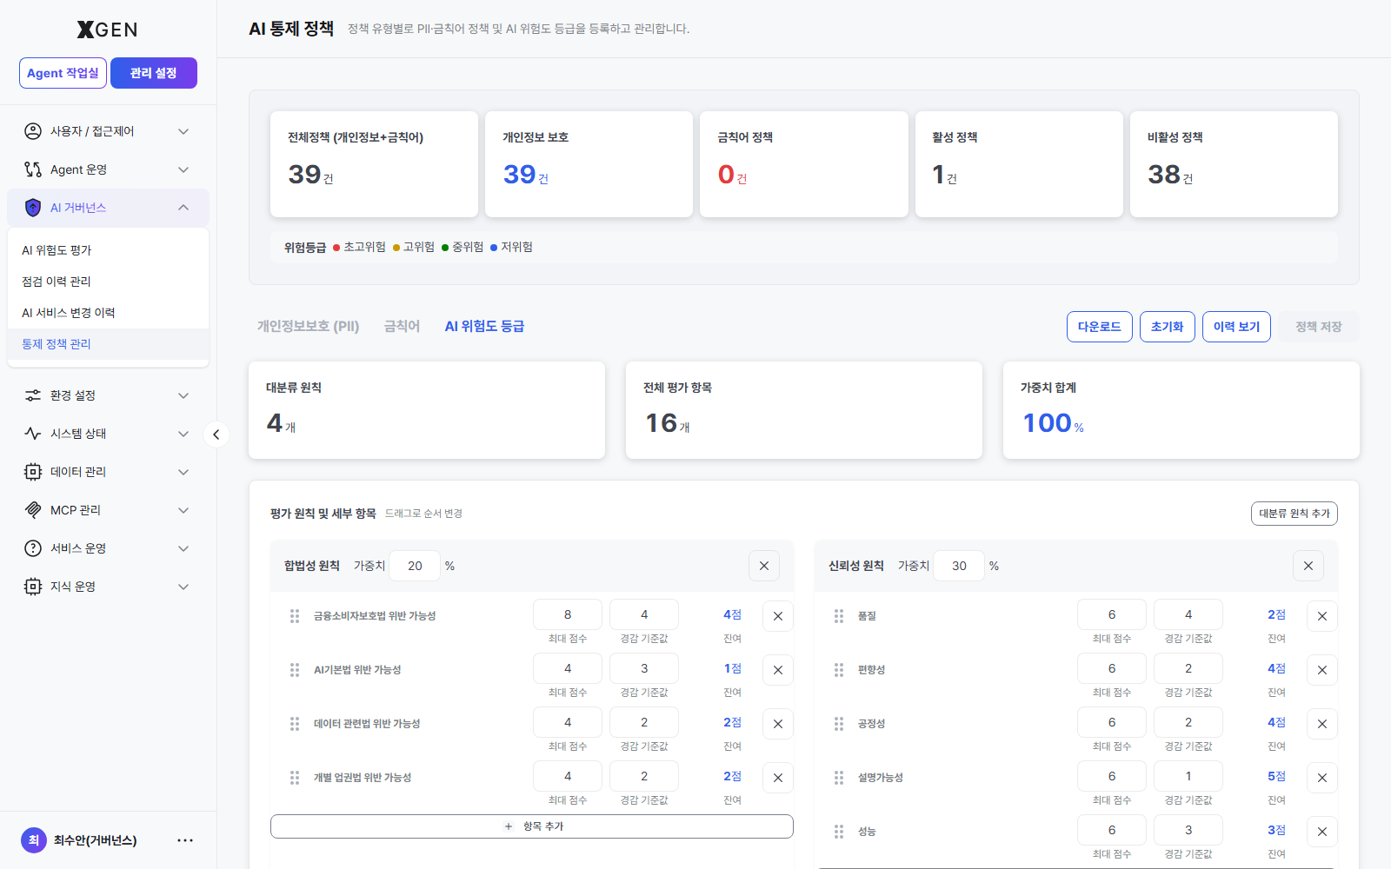This screenshot has height=869, width=1391.
Task: Open AI 위험도 평가 submenu item
Action: coord(108,250)
